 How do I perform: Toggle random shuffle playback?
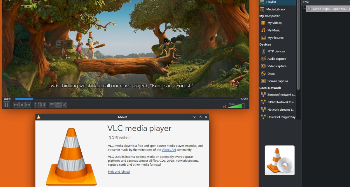point(64,105)
